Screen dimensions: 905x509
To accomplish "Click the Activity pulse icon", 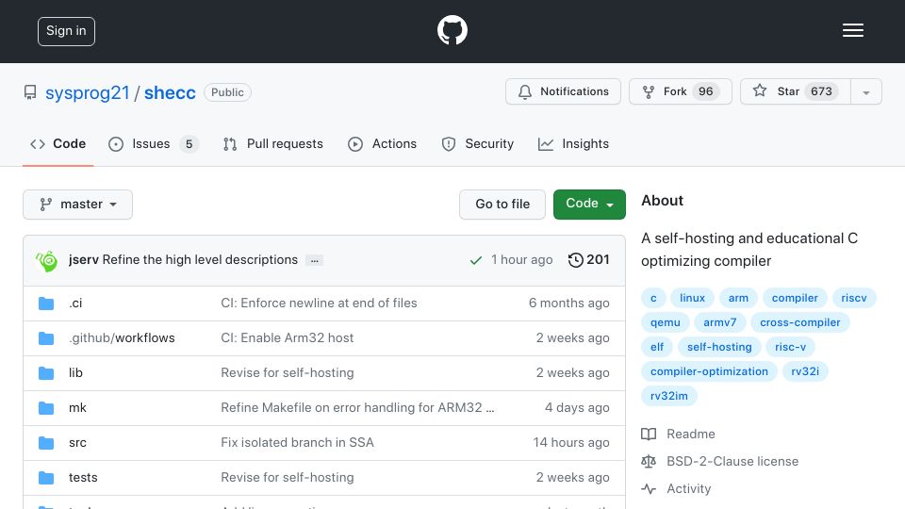I will pyautogui.click(x=649, y=489).
